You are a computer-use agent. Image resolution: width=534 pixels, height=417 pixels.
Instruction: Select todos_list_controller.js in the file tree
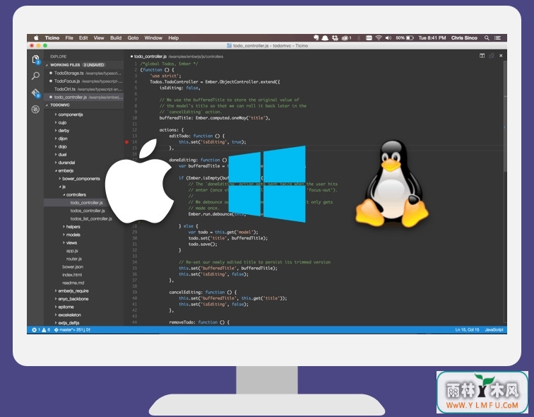click(x=91, y=218)
